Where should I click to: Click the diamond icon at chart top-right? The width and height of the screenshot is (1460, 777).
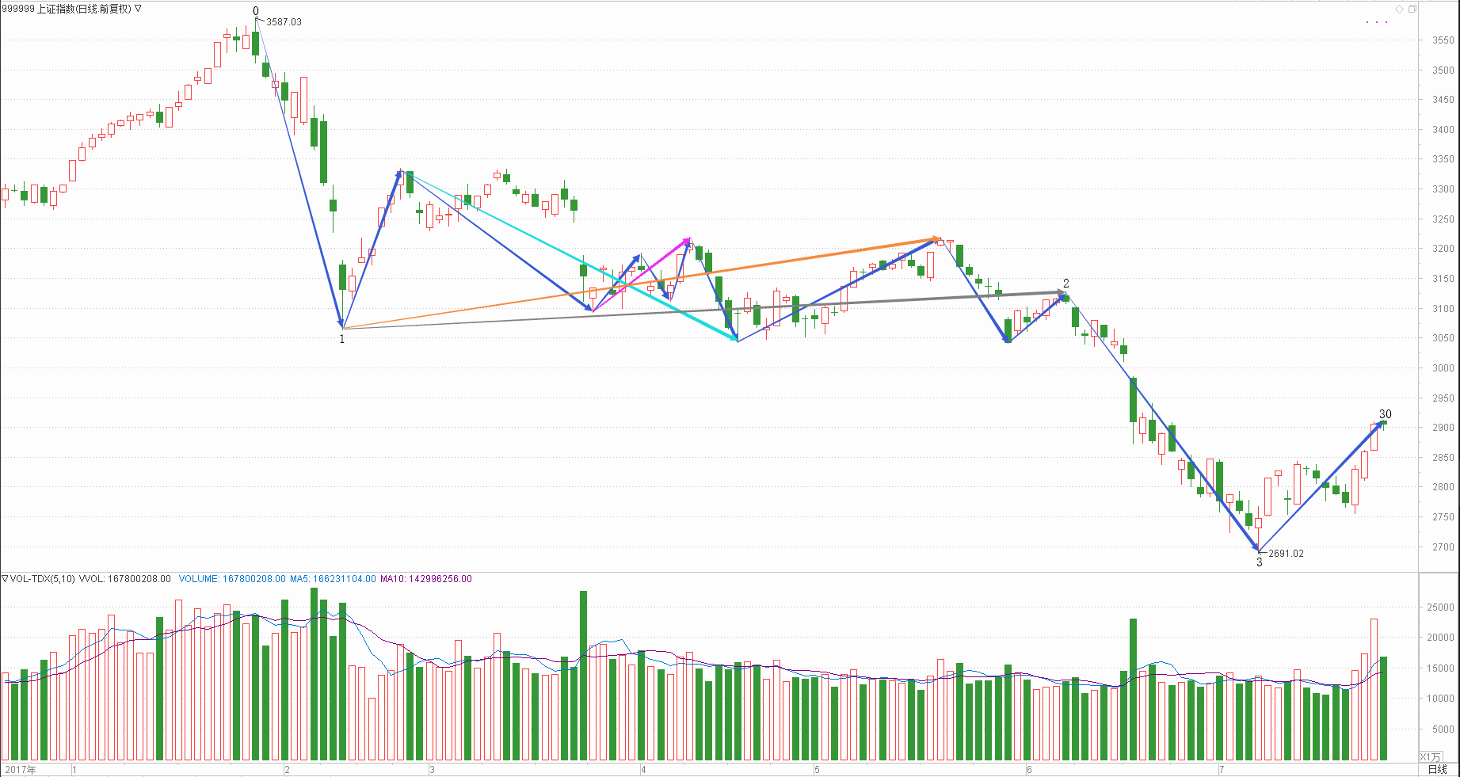1400,9
